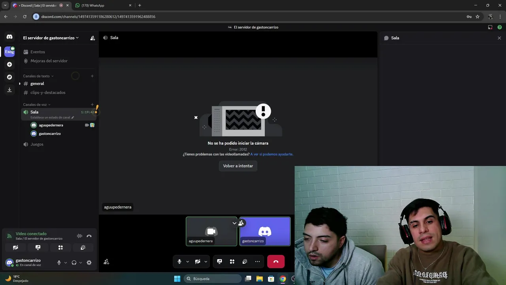Invite friends icon below the video area
This screenshot has width=506, height=285.
[106, 262]
